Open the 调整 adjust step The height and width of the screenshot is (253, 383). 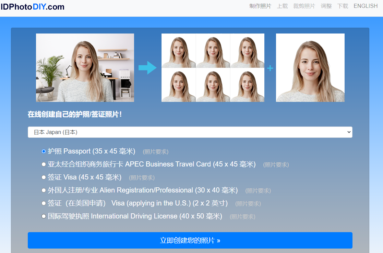pos(326,6)
